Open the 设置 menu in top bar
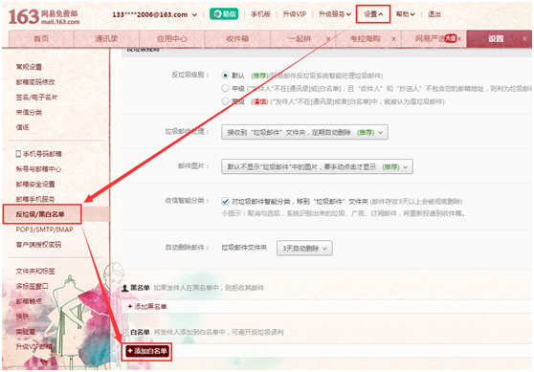 (373, 14)
